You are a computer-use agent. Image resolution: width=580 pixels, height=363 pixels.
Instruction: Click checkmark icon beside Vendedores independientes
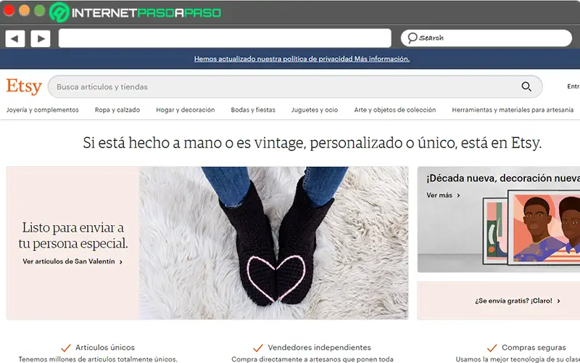point(258,348)
